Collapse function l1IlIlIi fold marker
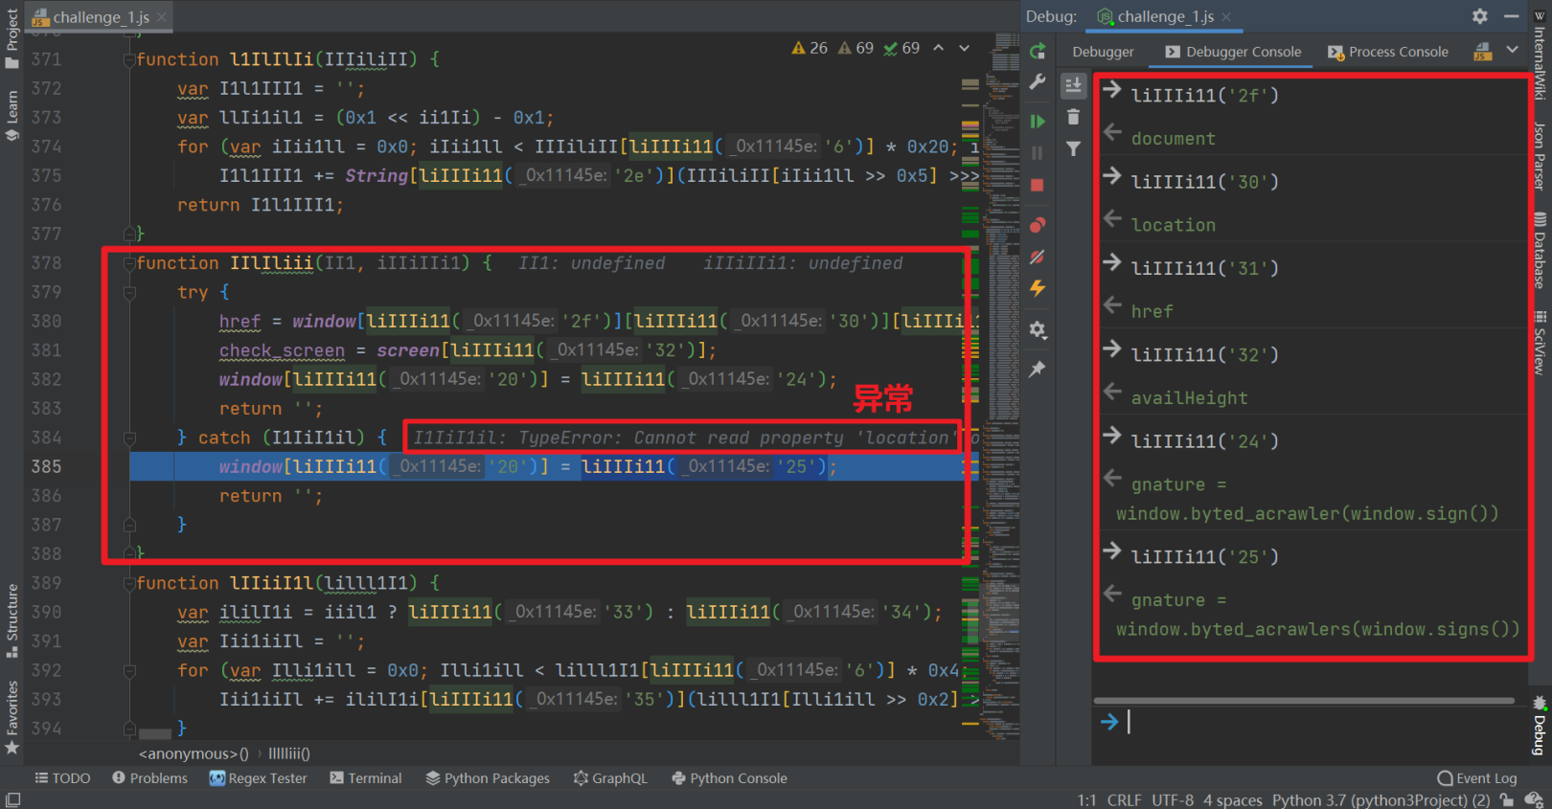This screenshot has width=1552, height=809. tap(129, 59)
